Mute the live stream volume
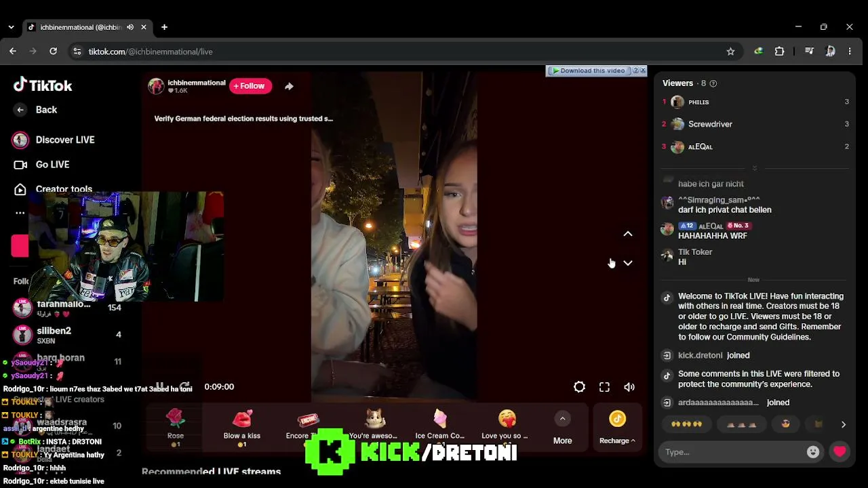Viewport: 868px width, 488px height. click(x=629, y=387)
